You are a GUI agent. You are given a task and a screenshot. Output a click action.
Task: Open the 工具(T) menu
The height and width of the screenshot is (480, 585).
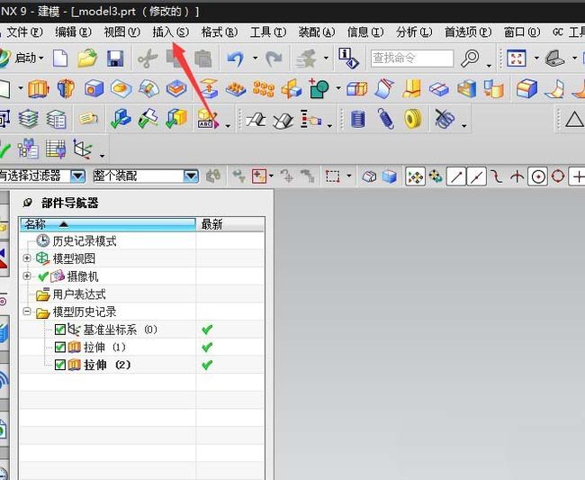click(x=268, y=32)
